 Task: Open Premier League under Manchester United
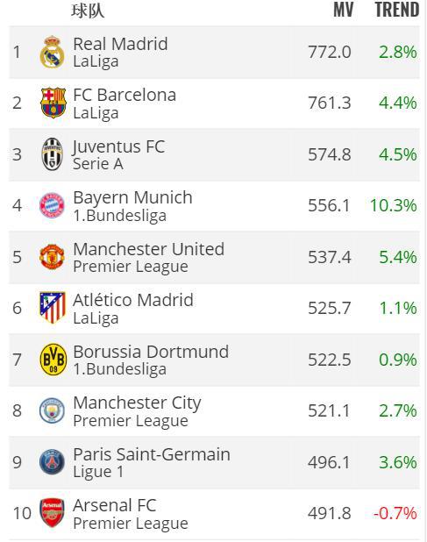pos(131,266)
